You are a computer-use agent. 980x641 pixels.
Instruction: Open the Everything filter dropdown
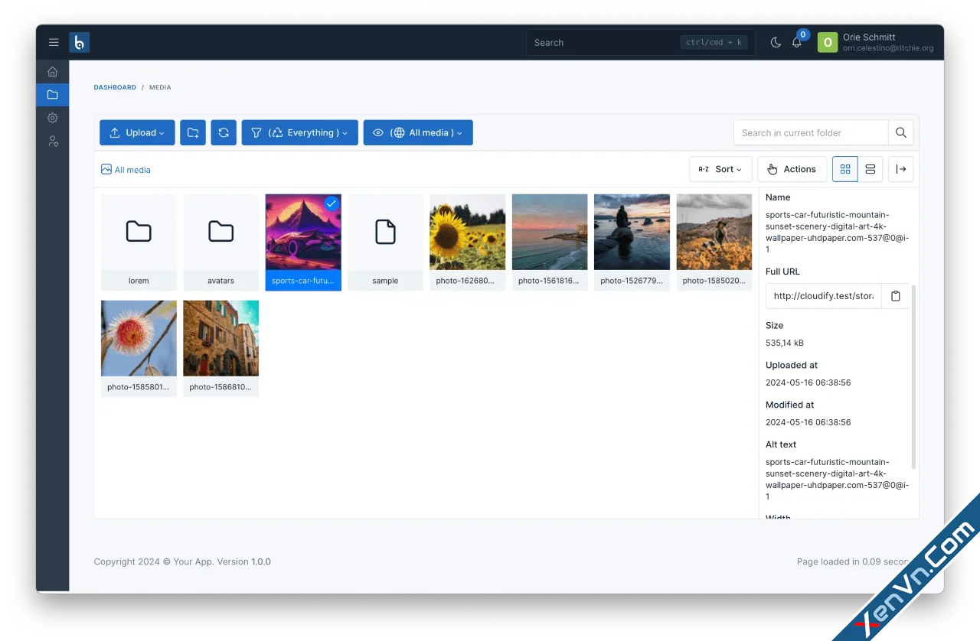[299, 133]
